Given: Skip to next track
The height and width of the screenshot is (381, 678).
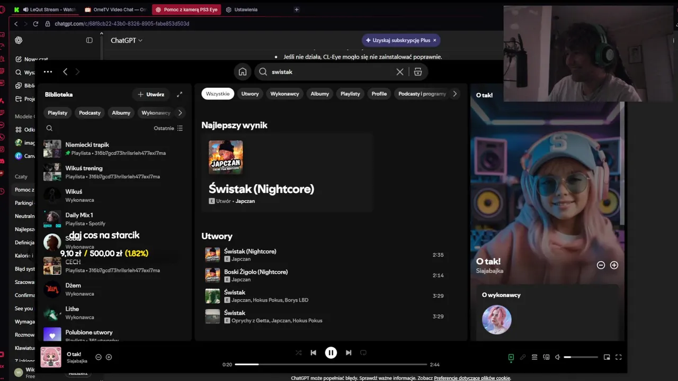Looking at the screenshot, I should coord(349,352).
